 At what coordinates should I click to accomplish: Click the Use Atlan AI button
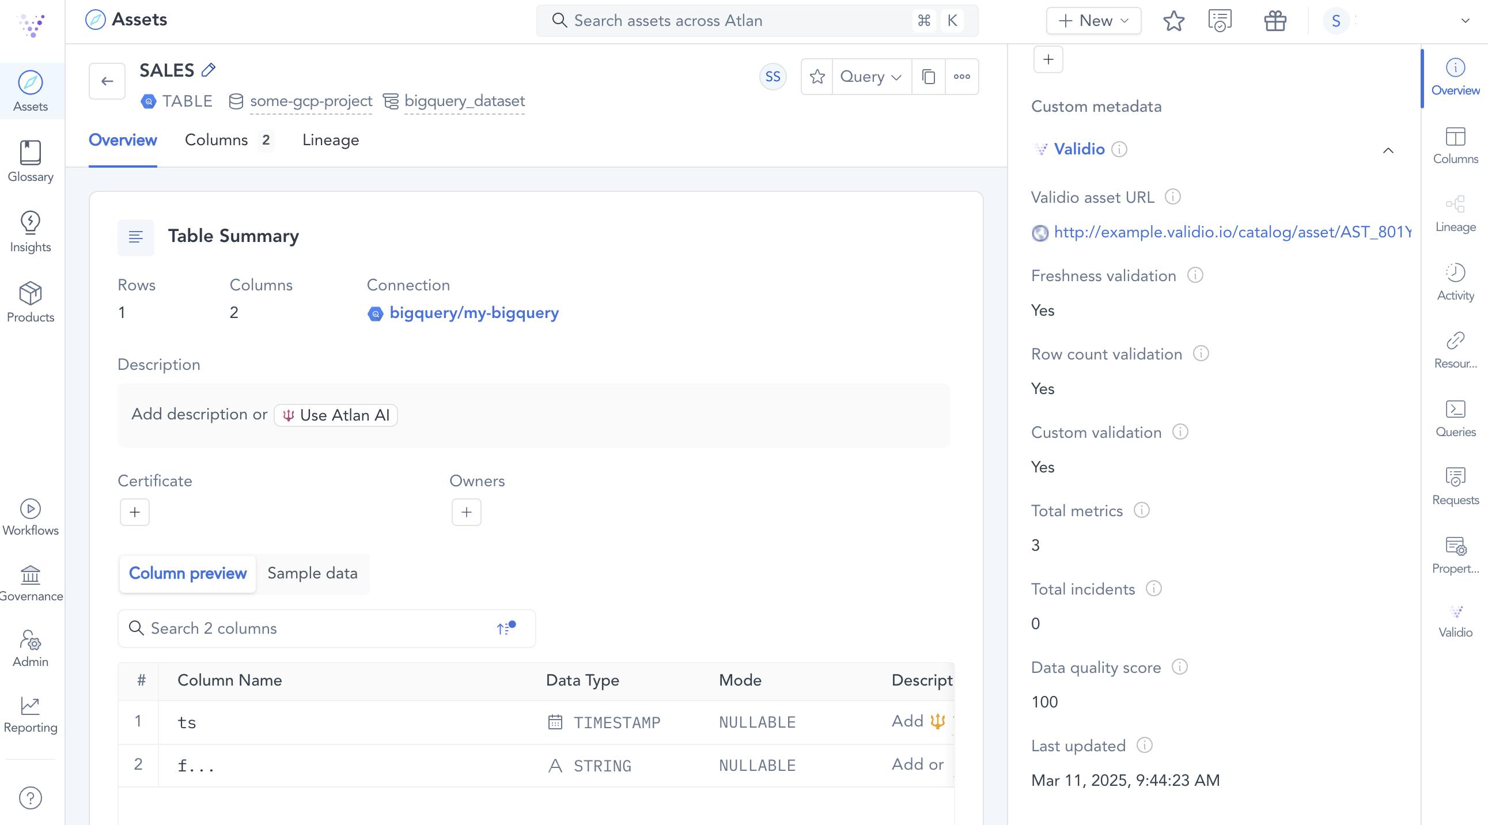click(x=336, y=415)
